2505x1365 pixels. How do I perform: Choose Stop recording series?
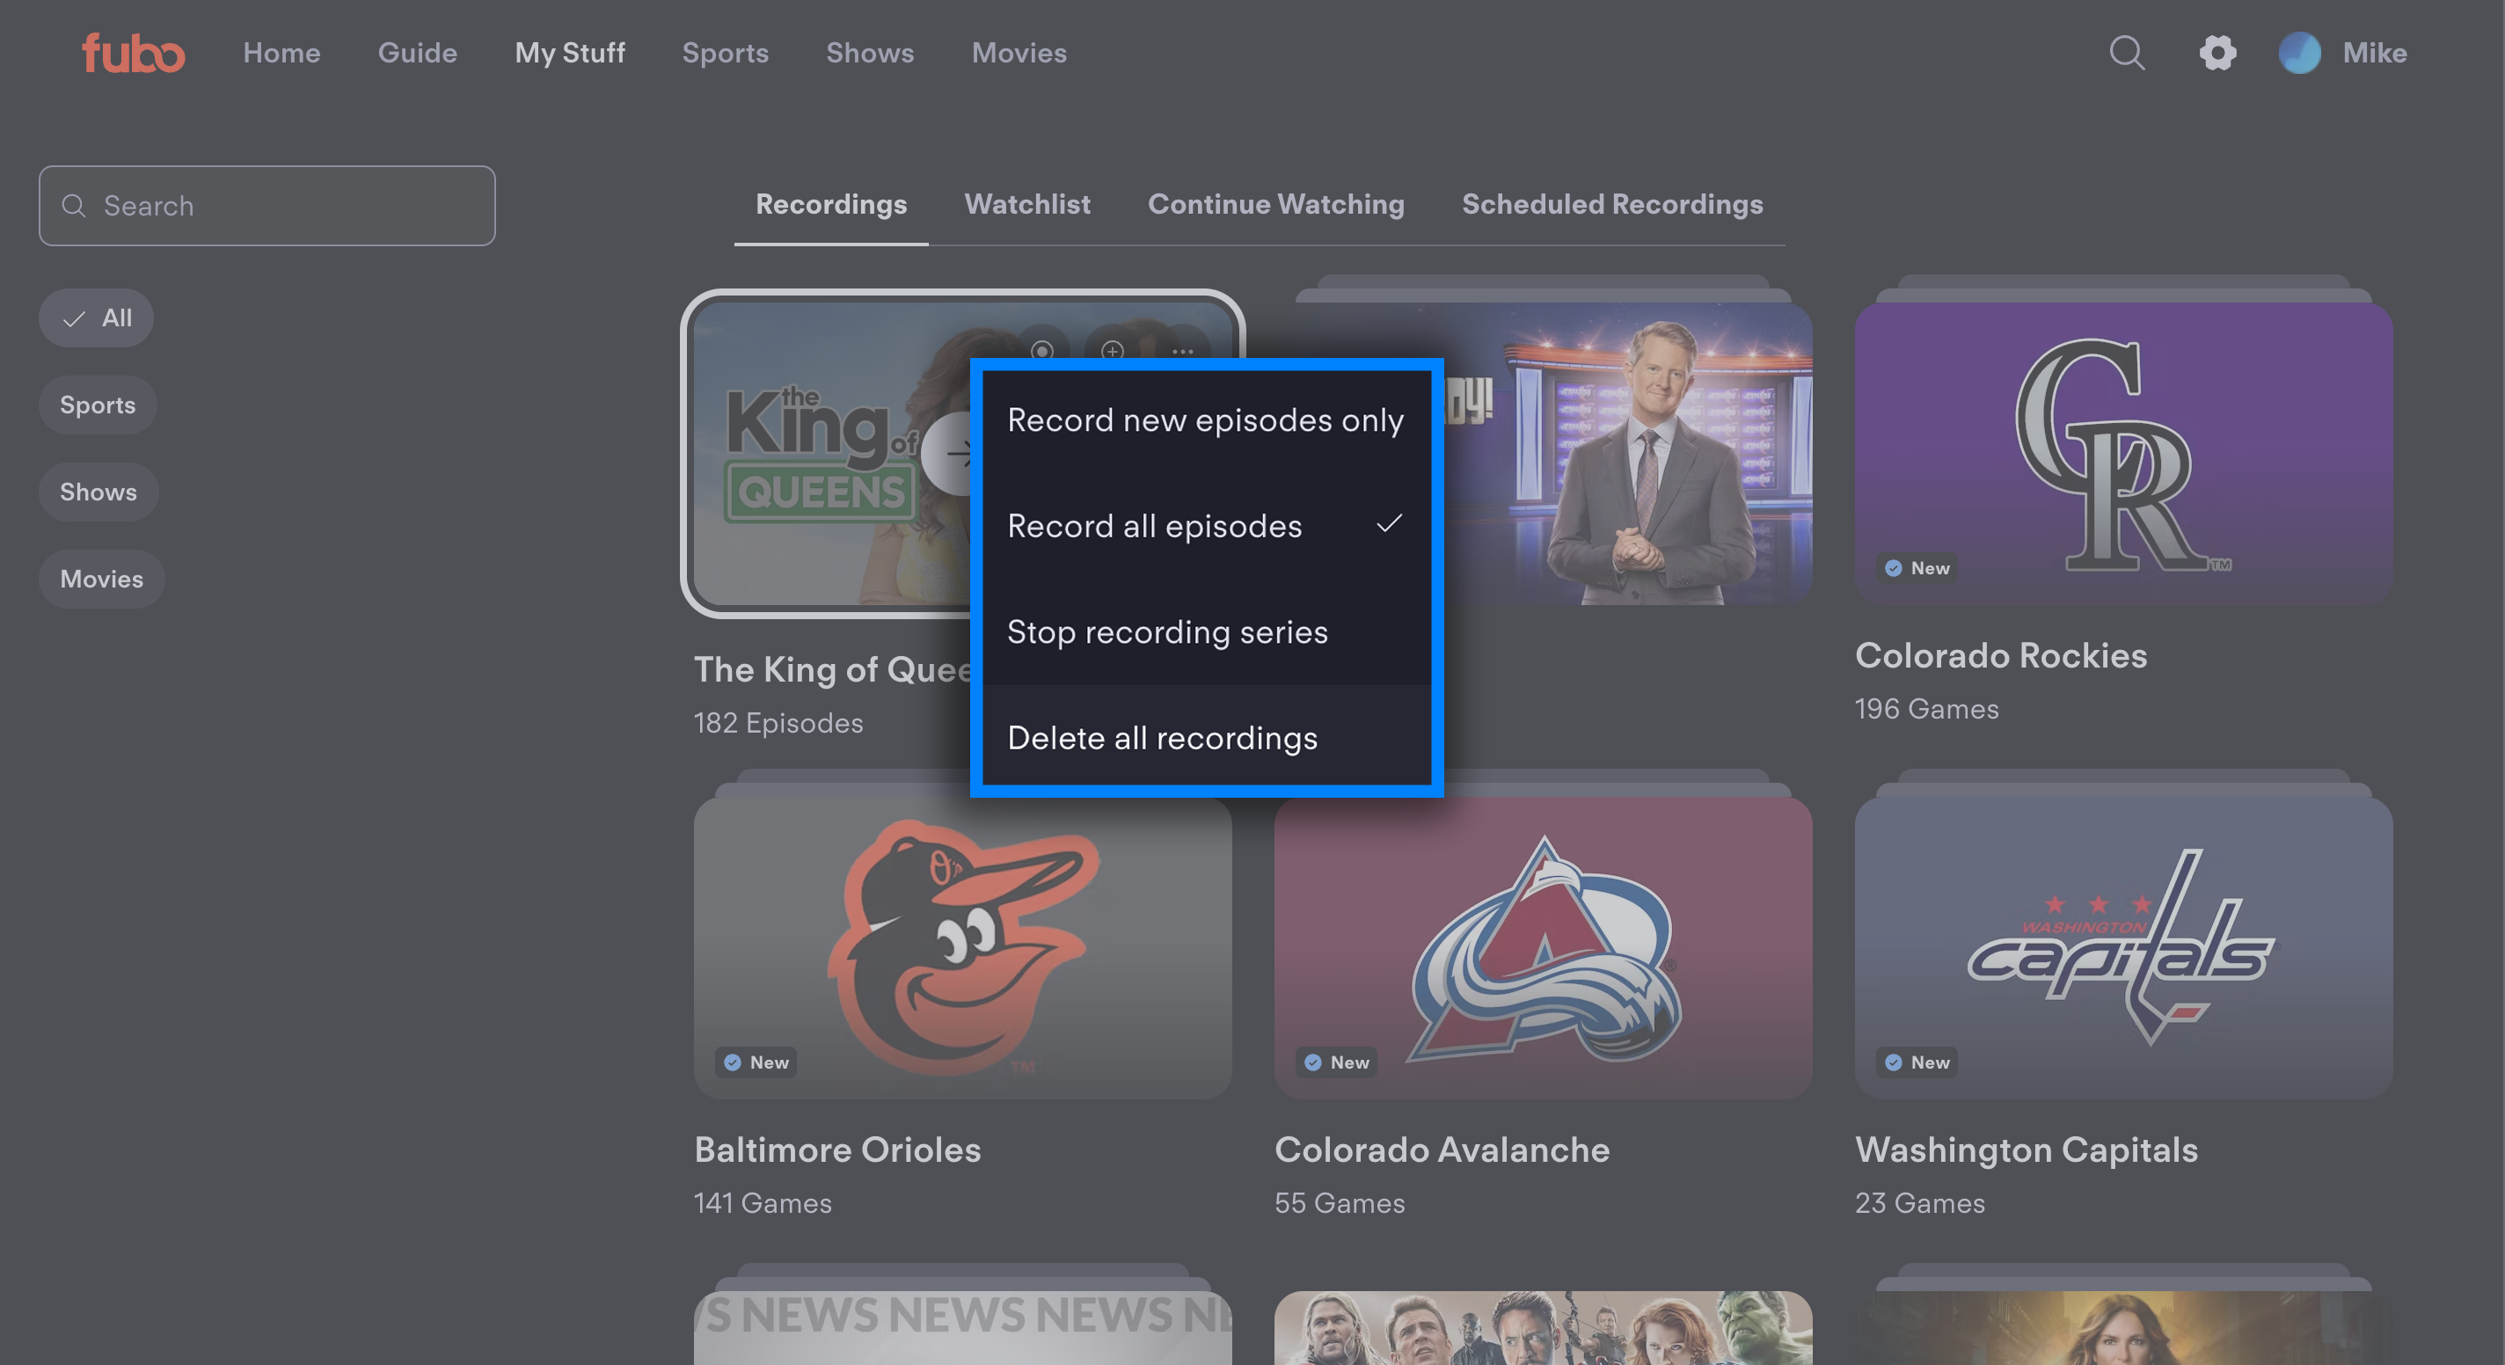click(x=1206, y=632)
